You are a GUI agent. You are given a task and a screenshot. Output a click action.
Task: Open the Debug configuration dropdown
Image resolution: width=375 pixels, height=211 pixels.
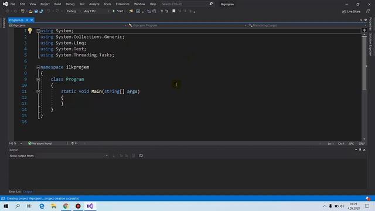coord(73,11)
